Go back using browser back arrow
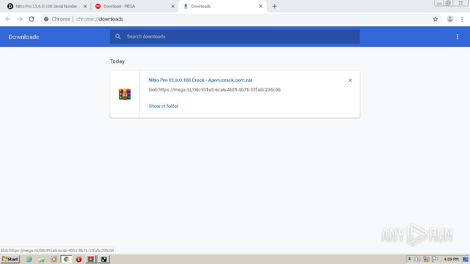The width and height of the screenshot is (470, 264). click(x=8, y=19)
